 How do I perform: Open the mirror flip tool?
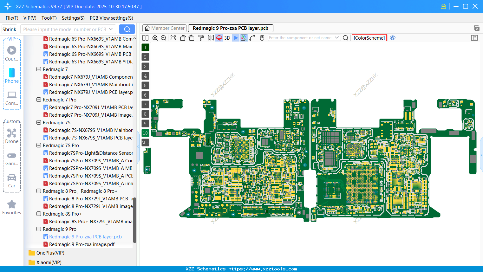210,38
